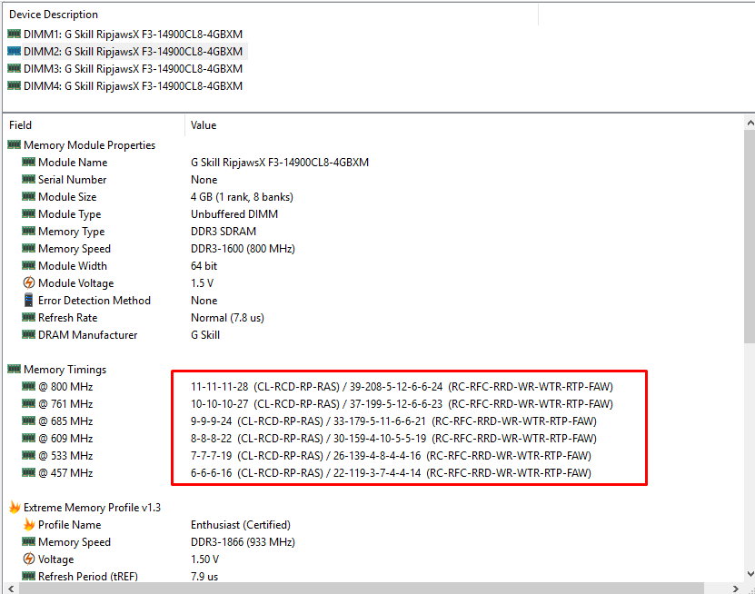Image resolution: width=755 pixels, height=594 pixels.
Task: Click the vertical scrollbar down arrow
Action: [750, 574]
